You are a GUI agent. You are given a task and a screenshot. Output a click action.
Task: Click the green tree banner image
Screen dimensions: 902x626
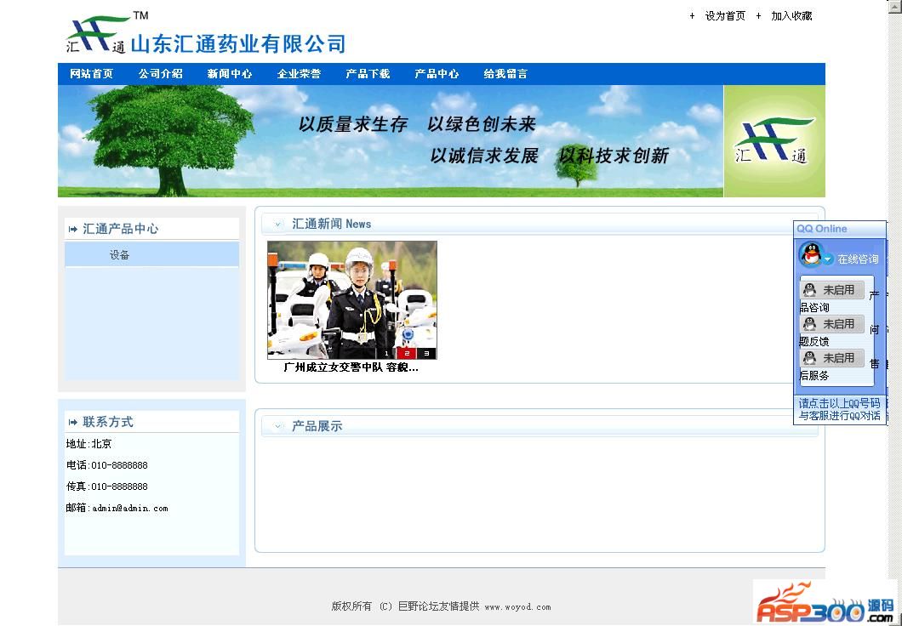390,141
